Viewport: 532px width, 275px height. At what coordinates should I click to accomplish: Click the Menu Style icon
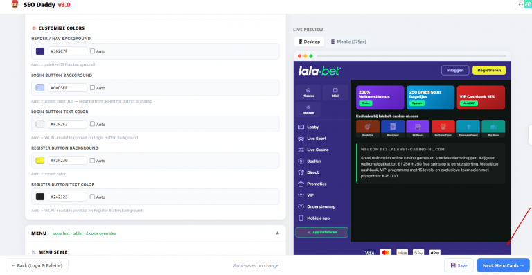point(34,252)
